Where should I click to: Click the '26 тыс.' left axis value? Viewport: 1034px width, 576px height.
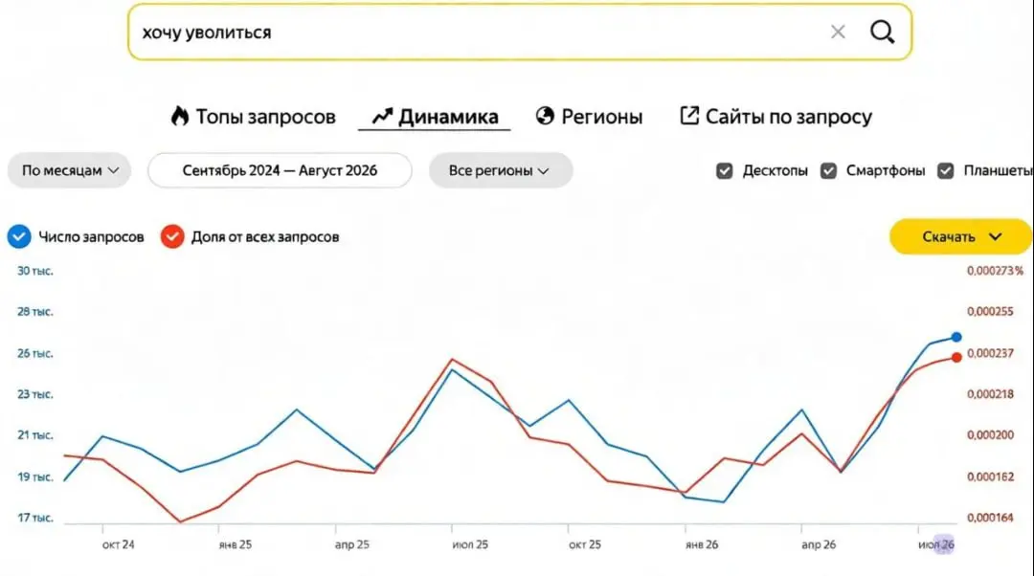pyautogui.click(x=35, y=353)
